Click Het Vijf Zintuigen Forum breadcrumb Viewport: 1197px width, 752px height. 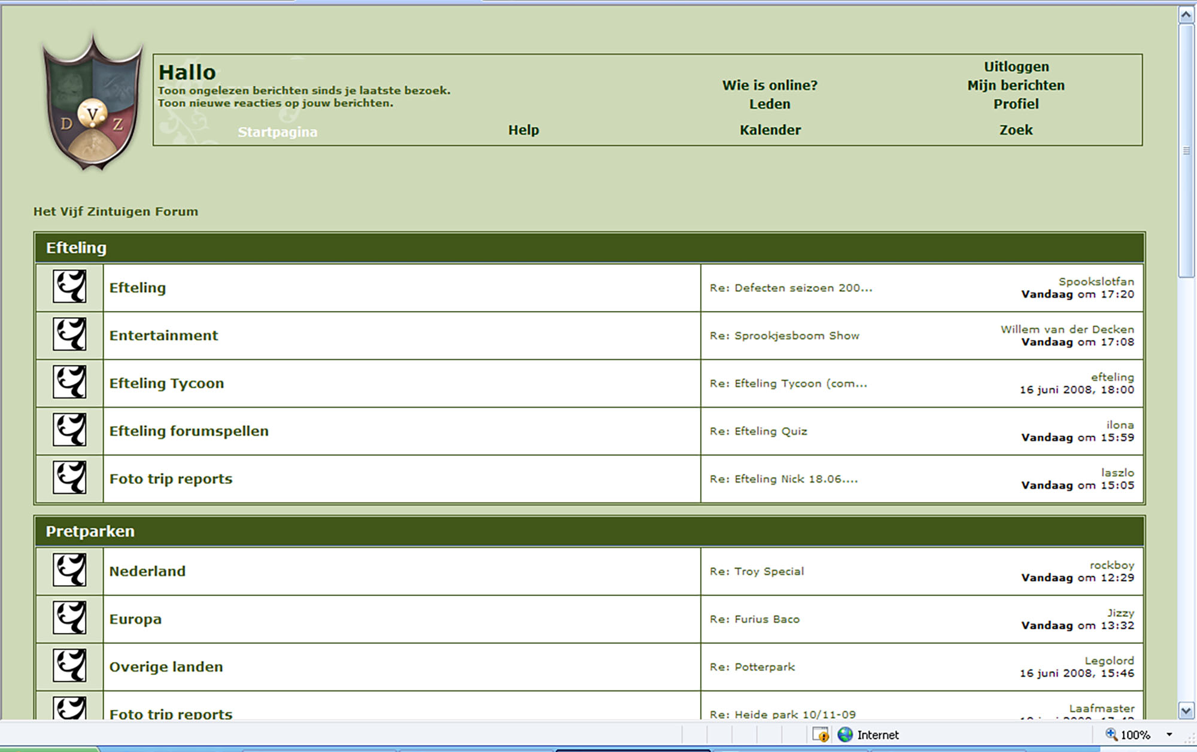[116, 212]
